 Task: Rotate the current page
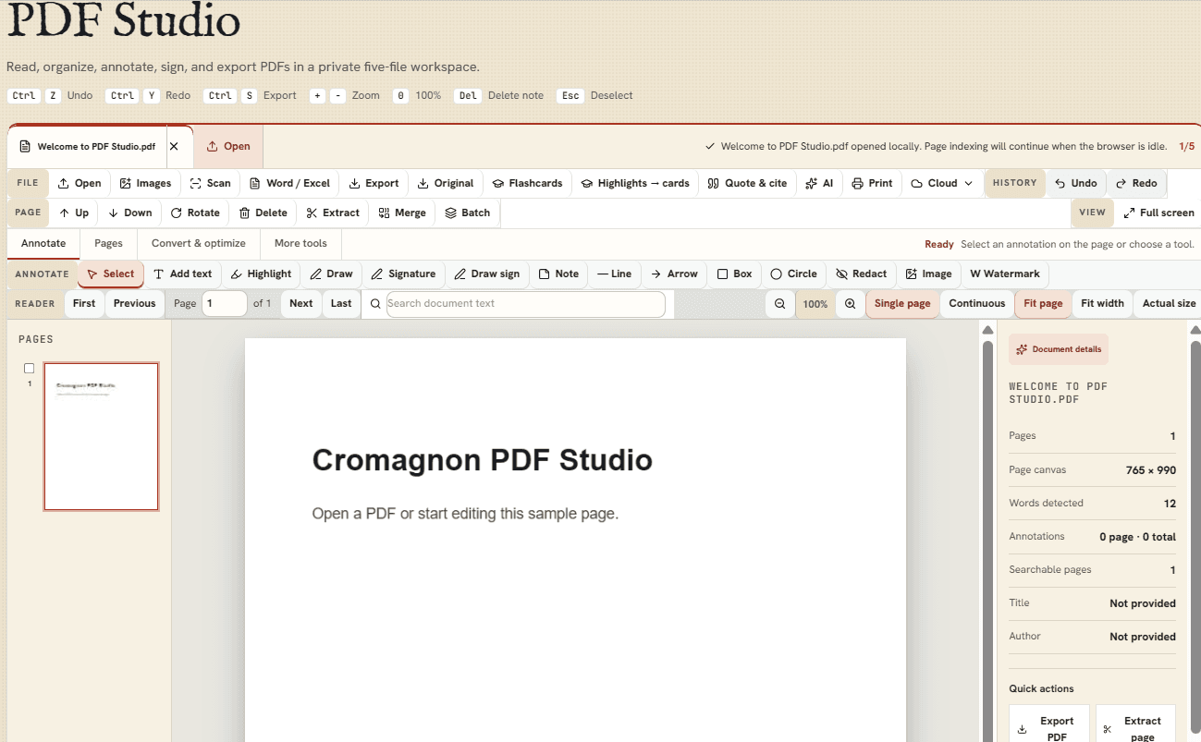pyautogui.click(x=195, y=213)
